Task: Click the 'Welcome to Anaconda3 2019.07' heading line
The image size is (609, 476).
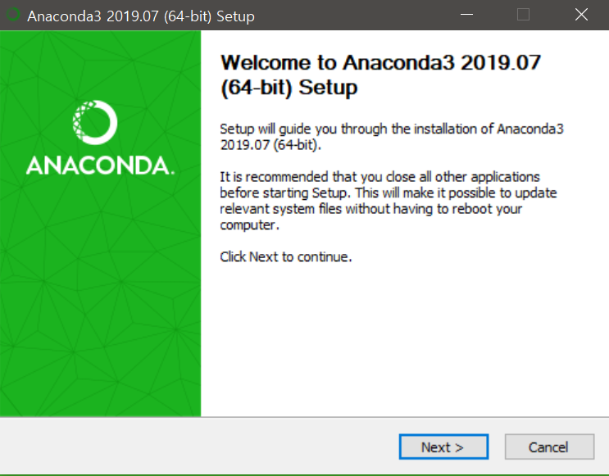Action: click(381, 63)
